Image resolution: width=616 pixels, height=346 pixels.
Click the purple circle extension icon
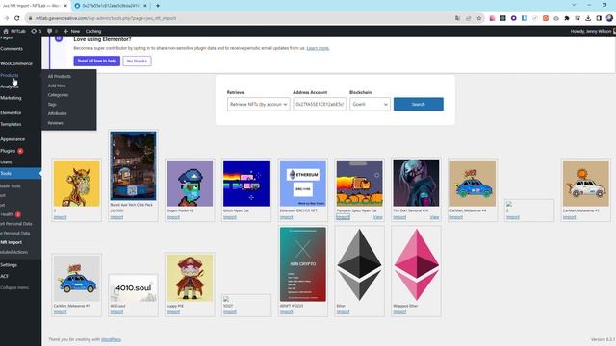pos(513,18)
